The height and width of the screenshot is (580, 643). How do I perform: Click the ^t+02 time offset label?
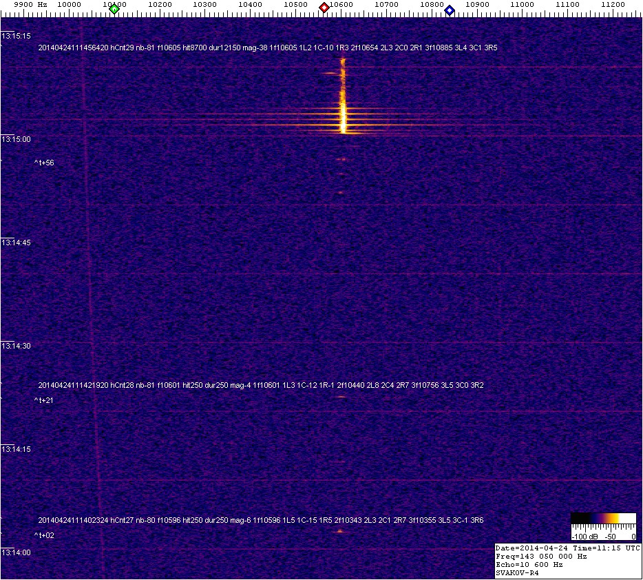(x=44, y=535)
